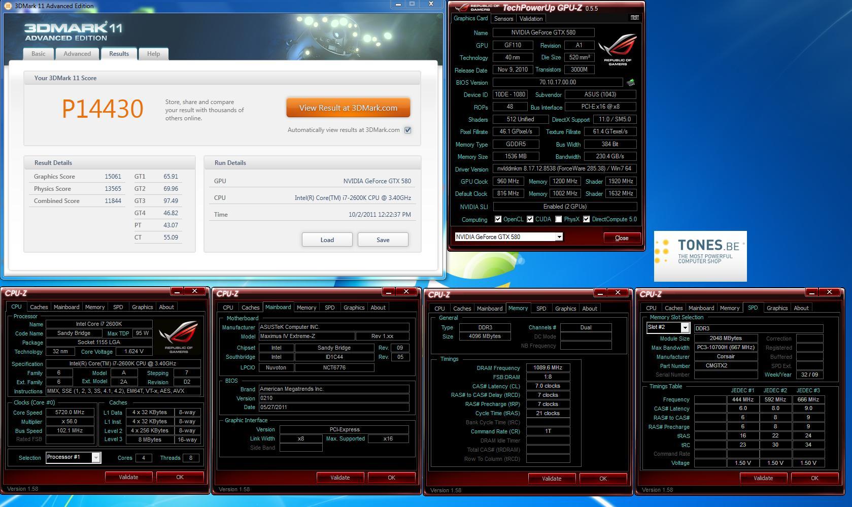Click the Close button in GPU-Z
This screenshot has width=852, height=507.
tap(622, 238)
